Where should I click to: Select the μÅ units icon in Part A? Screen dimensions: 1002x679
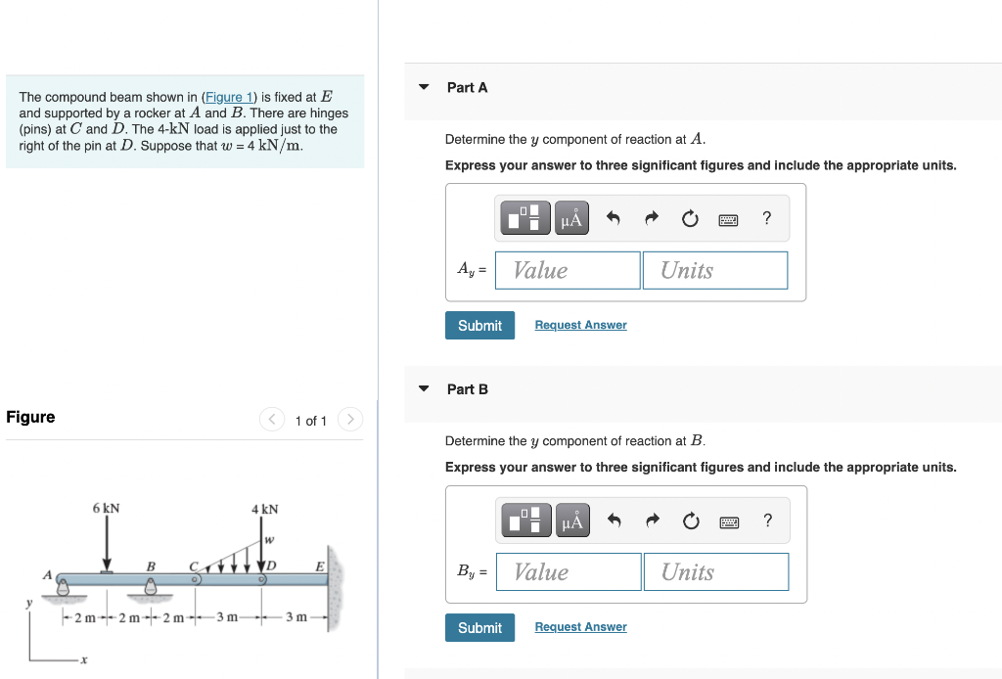tap(570, 217)
